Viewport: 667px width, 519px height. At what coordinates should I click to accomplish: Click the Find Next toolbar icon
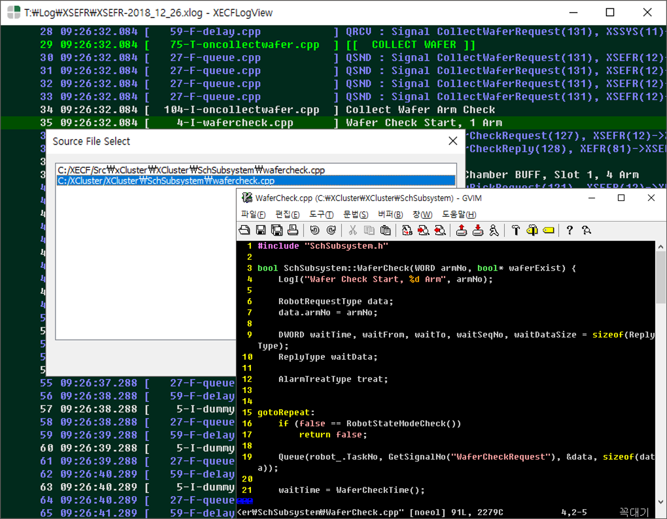pyautogui.click(x=423, y=230)
